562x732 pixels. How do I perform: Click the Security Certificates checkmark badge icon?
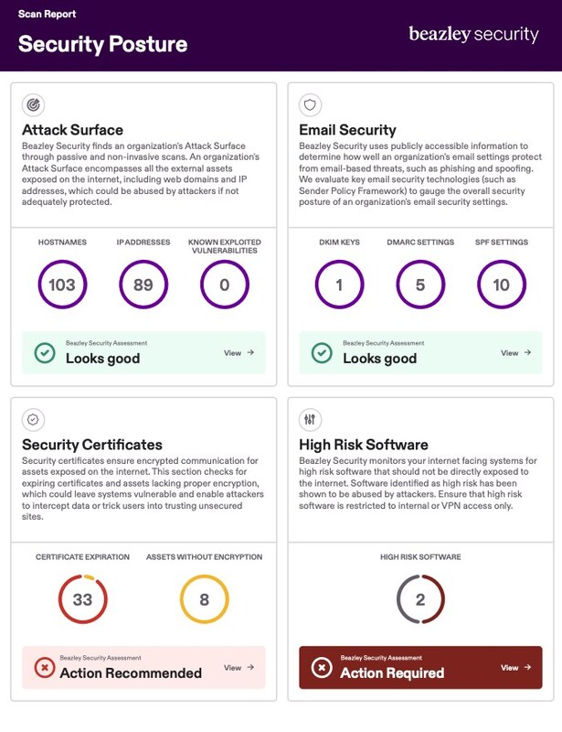coord(33,419)
